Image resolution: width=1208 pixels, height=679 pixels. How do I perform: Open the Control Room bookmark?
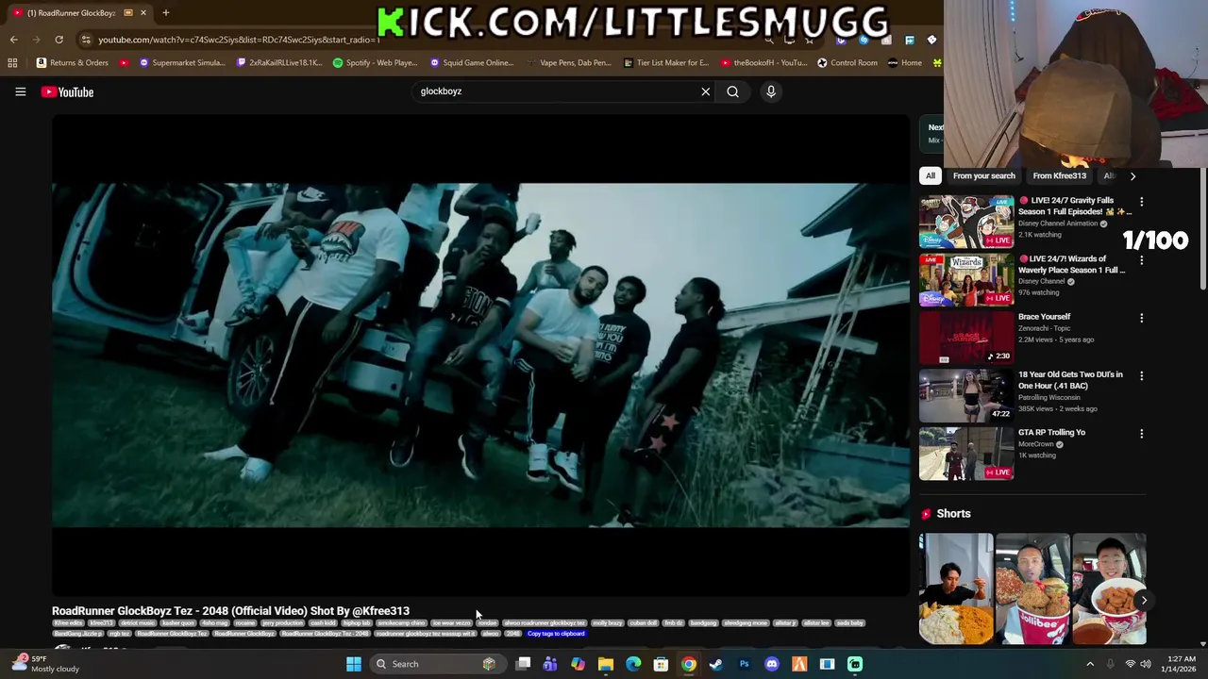pos(847,62)
